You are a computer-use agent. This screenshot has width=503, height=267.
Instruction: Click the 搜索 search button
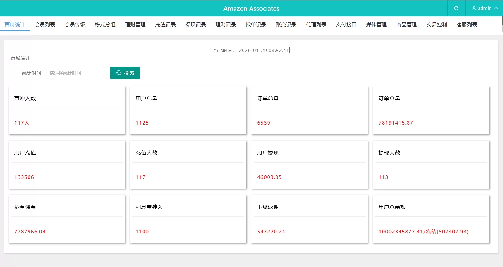(125, 73)
